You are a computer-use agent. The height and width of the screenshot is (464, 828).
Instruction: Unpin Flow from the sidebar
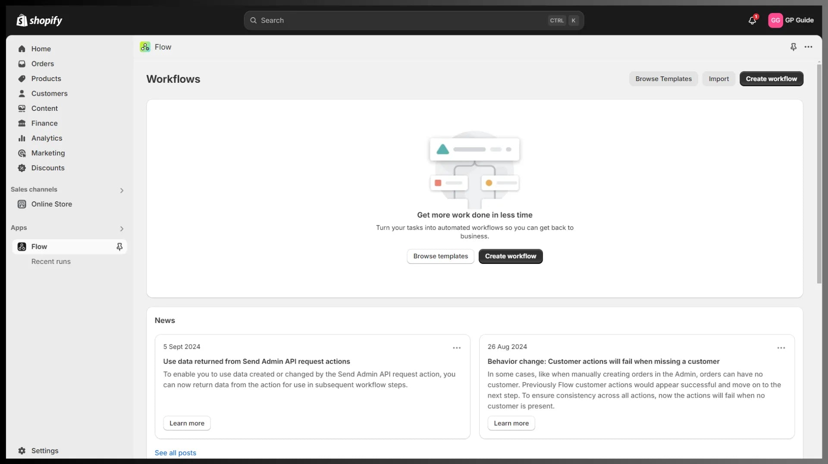pyautogui.click(x=119, y=247)
